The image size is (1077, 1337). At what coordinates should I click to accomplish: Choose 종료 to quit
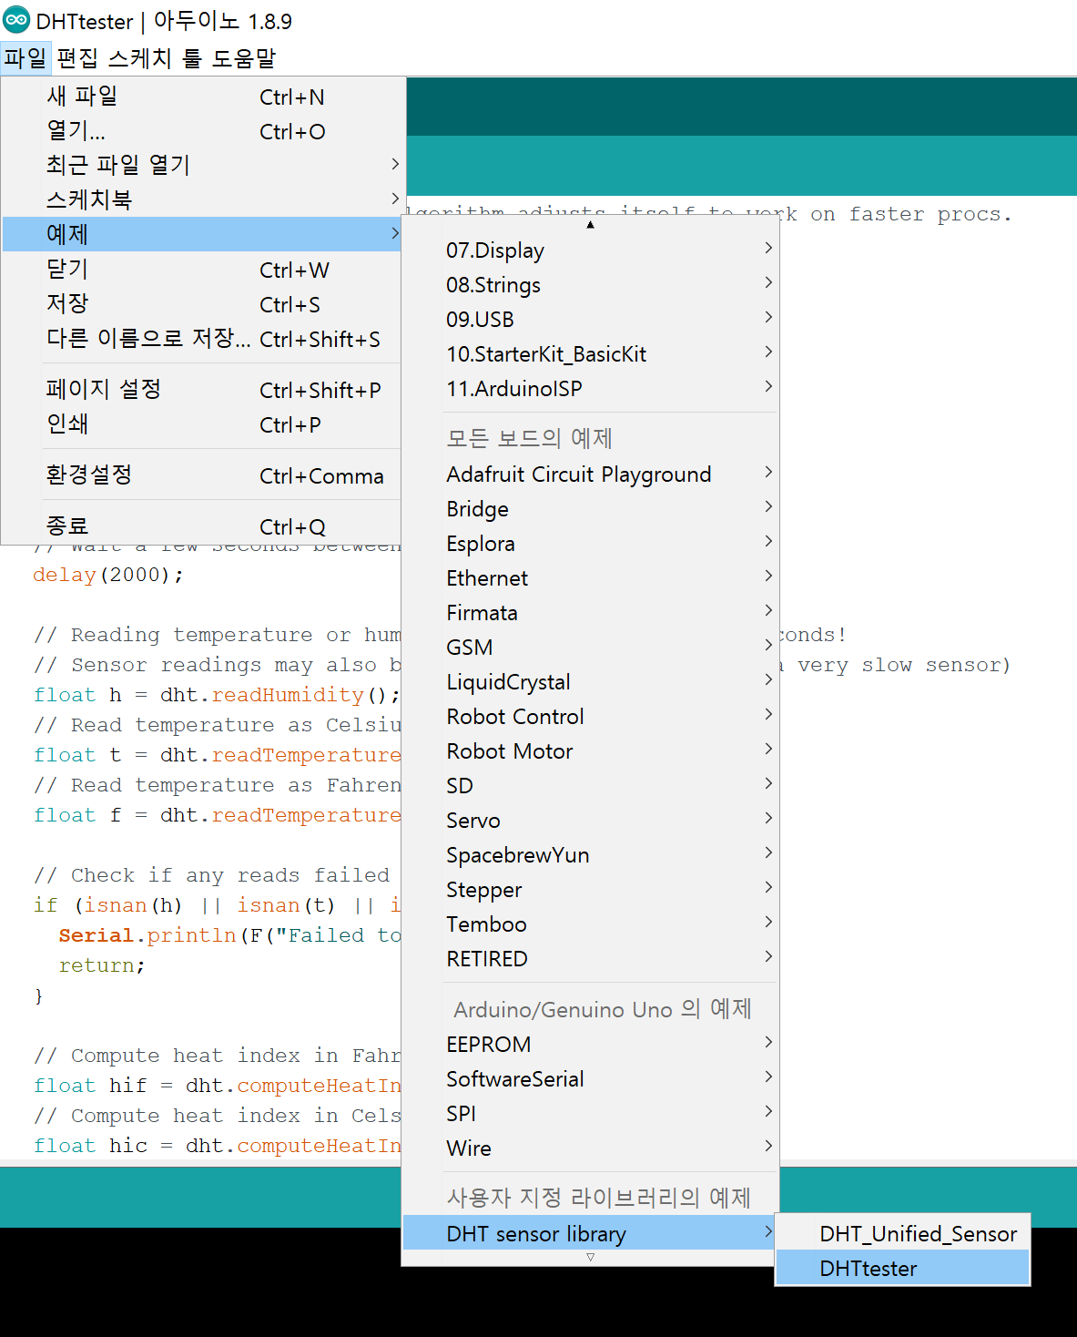[202, 526]
